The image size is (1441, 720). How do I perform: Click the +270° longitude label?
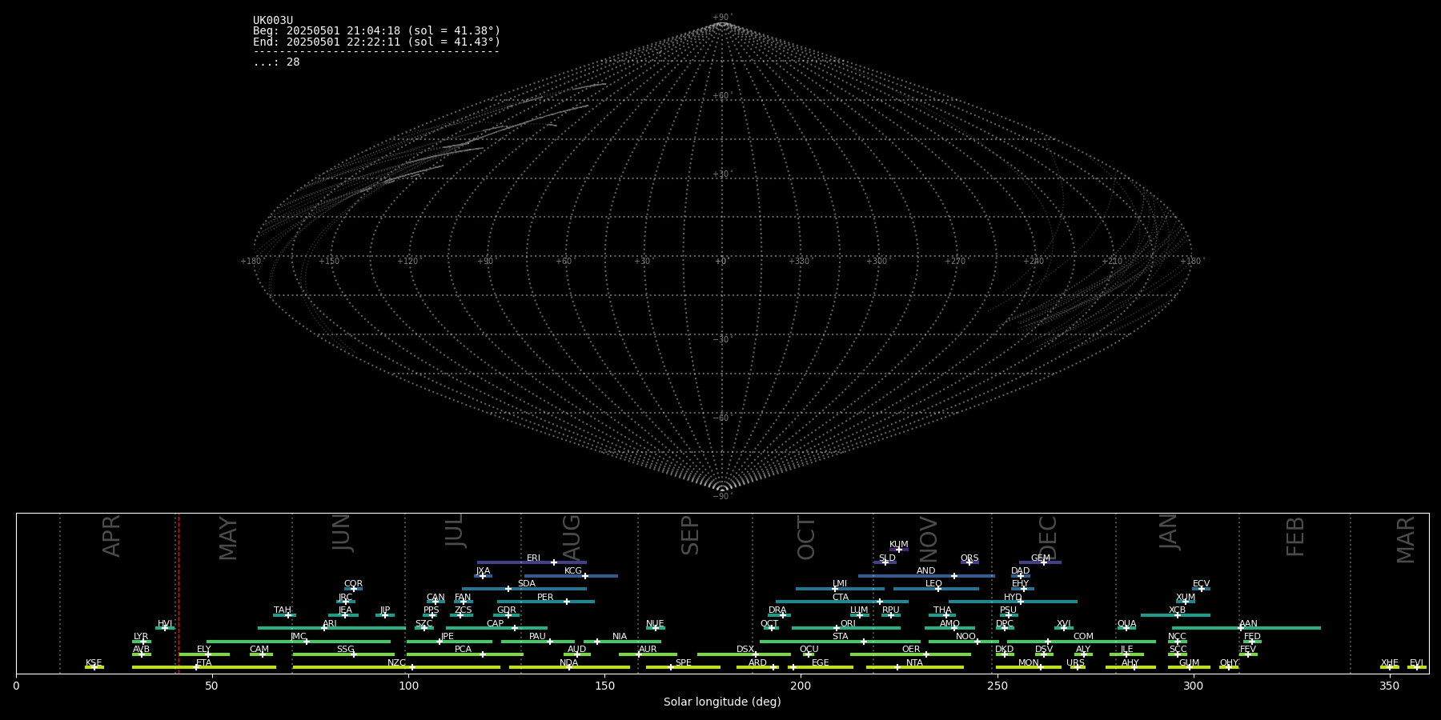coord(956,262)
